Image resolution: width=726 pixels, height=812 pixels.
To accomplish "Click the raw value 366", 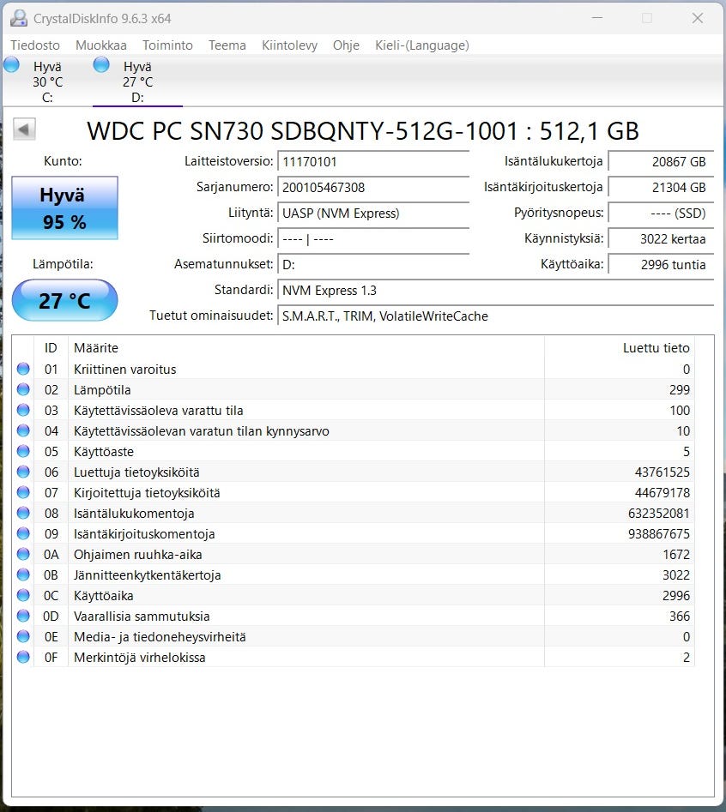I will pos(680,617).
